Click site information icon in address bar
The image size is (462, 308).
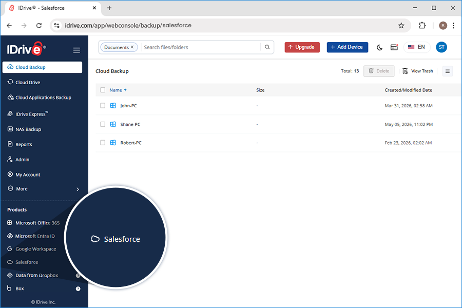point(56,26)
